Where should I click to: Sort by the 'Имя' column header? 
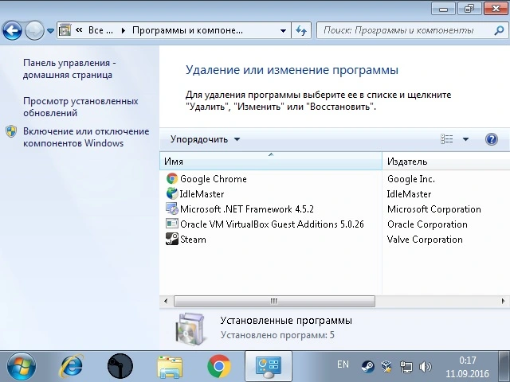tap(271, 161)
